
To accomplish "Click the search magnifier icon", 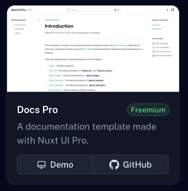I will (68, 10).
